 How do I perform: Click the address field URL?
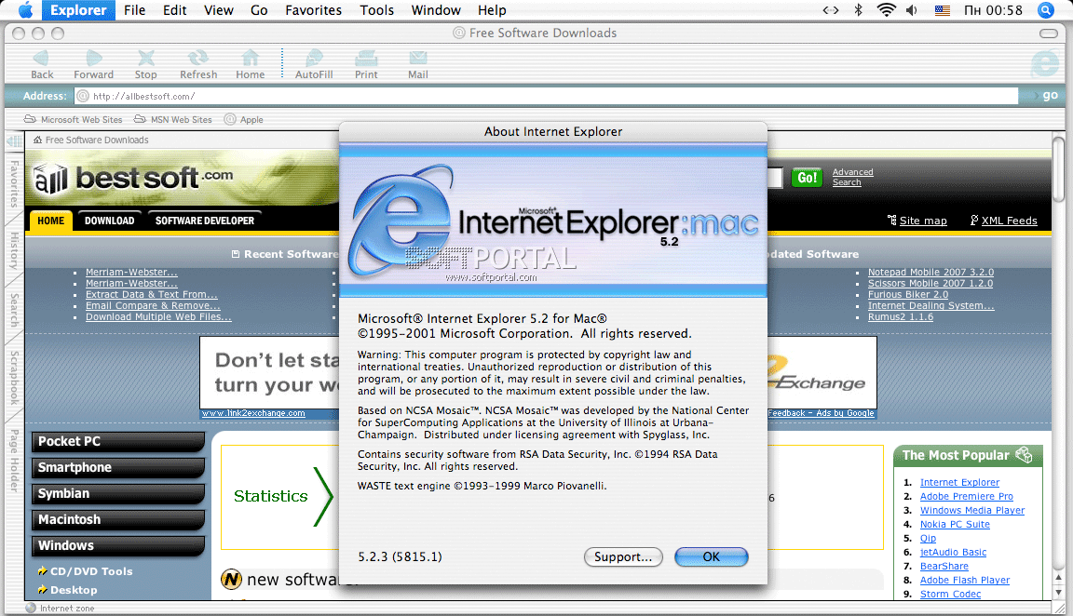tap(546, 97)
